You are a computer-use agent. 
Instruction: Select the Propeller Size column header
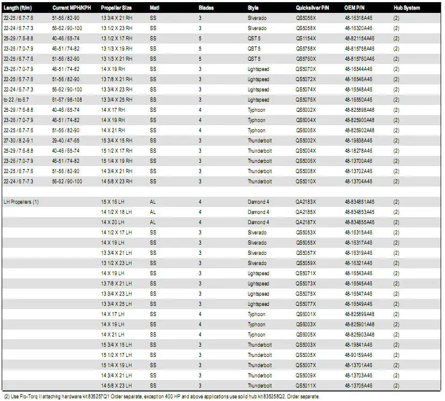point(116,8)
